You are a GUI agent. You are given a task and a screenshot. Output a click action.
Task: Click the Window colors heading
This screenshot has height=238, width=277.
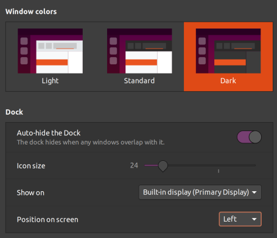(31, 12)
